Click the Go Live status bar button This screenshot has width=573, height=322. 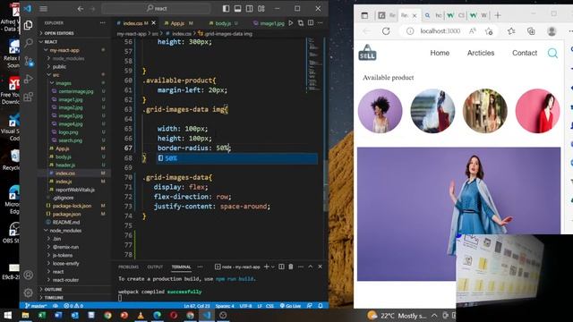(290, 306)
